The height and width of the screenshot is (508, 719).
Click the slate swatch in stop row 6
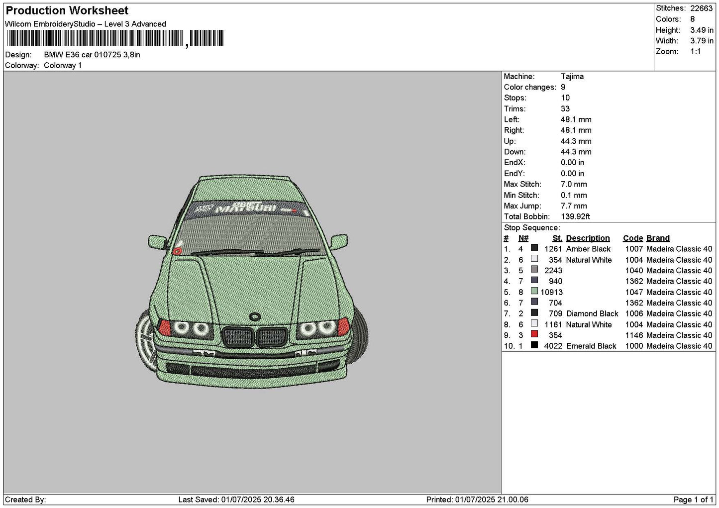534,302
